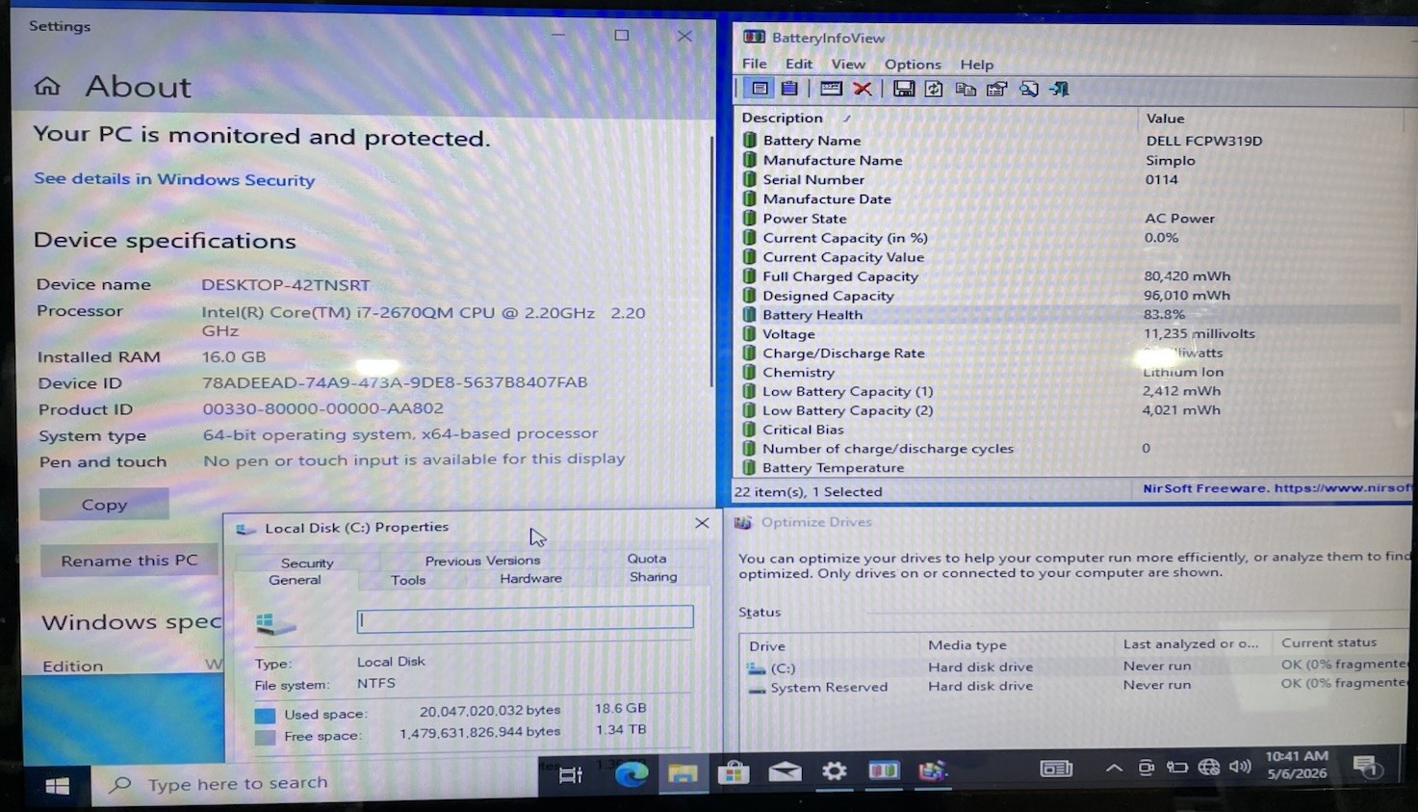Switch to Optimize Drives taskbar icon
1418x812 pixels.
click(932, 770)
